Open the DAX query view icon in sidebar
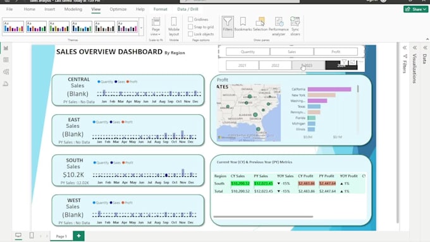The image size is (430, 242). tap(6, 83)
